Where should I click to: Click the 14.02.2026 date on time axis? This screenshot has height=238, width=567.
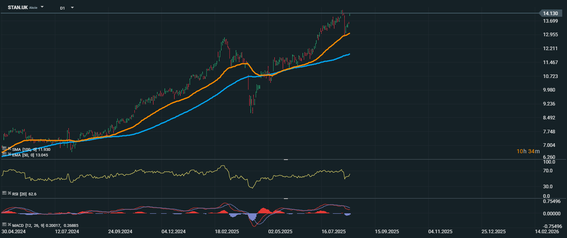coord(547,231)
